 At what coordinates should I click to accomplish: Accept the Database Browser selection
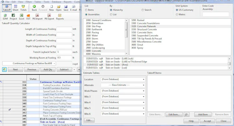207,121
